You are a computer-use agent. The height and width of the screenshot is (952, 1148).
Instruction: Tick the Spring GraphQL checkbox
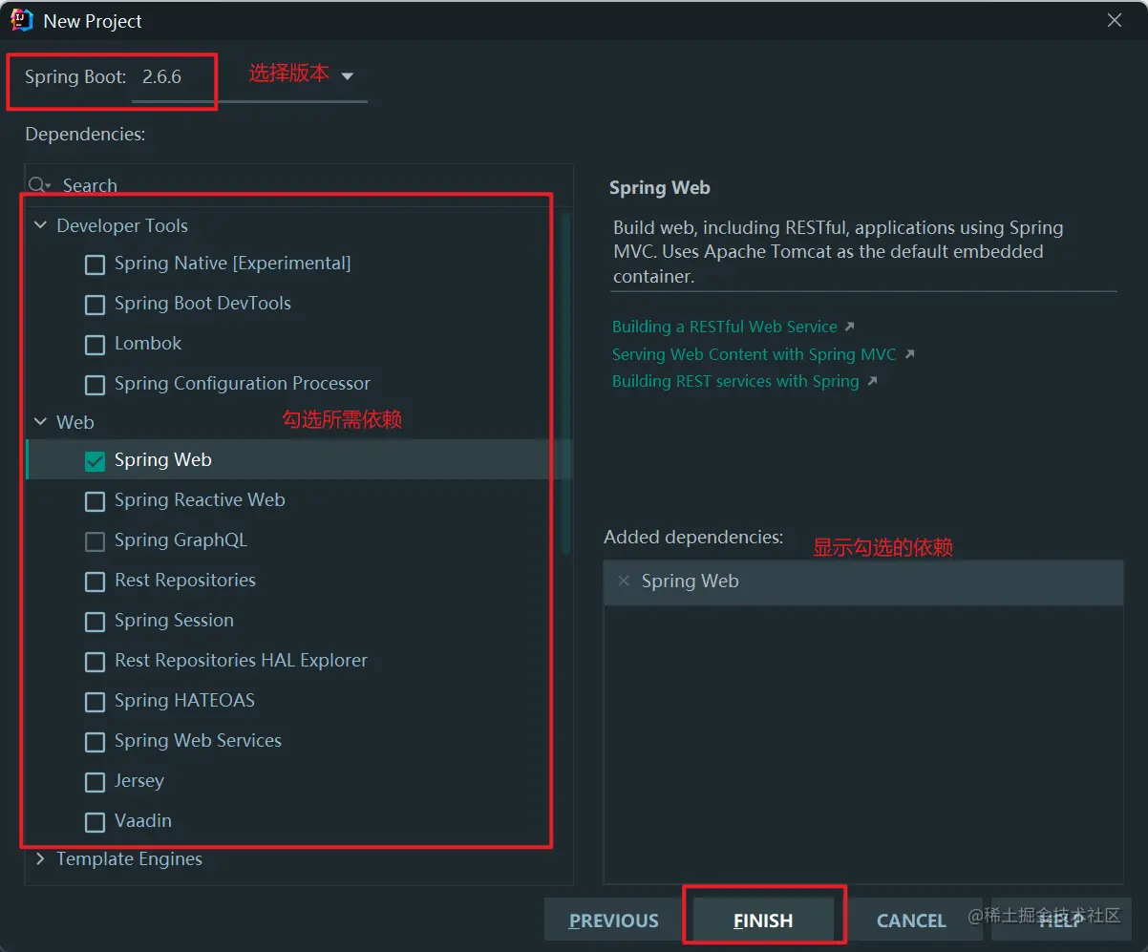coord(96,541)
